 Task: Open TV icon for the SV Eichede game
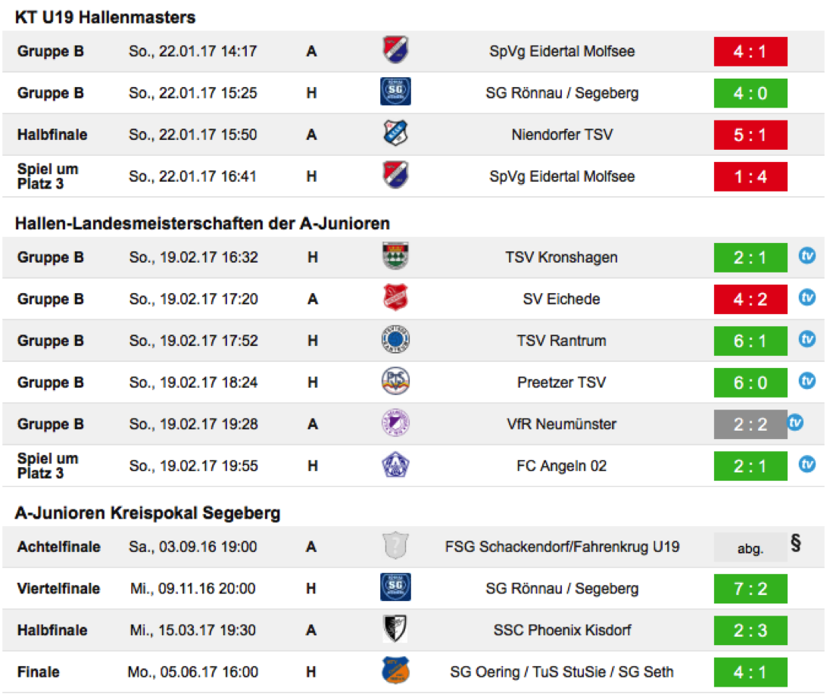807,298
